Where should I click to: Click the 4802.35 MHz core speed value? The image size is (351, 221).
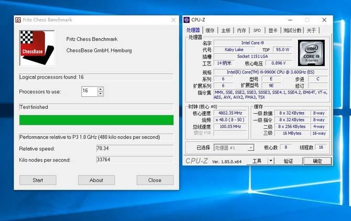pos(230,113)
